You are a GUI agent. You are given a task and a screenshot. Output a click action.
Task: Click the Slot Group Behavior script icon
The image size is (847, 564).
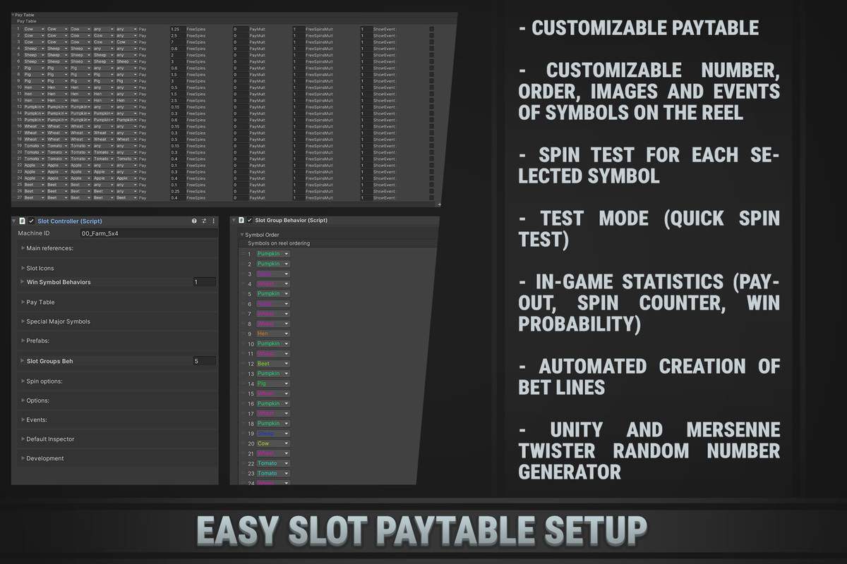pos(241,220)
